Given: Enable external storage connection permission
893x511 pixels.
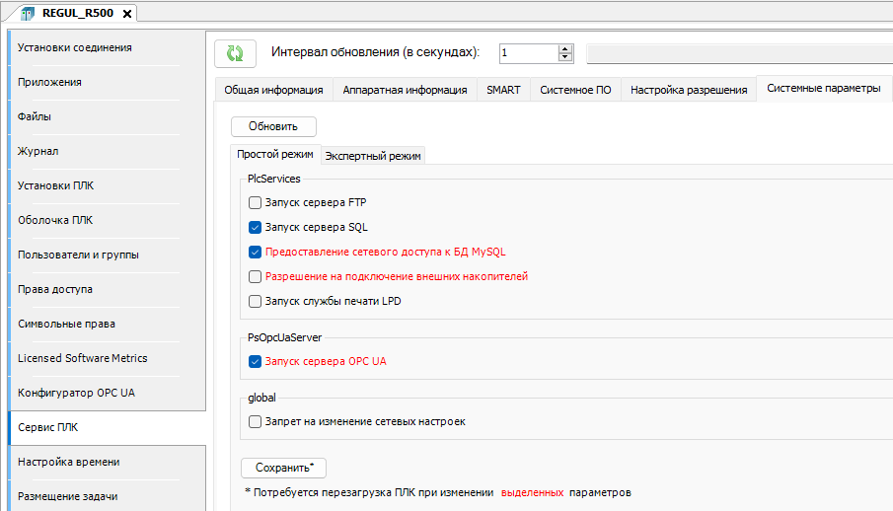Looking at the screenshot, I should [x=255, y=276].
